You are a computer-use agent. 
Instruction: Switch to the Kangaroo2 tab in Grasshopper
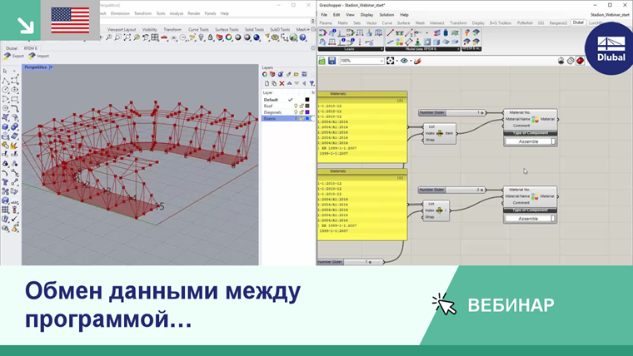pyautogui.click(x=558, y=23)
